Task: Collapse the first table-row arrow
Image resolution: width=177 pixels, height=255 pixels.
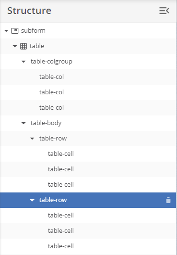Action: pos(32,139)
